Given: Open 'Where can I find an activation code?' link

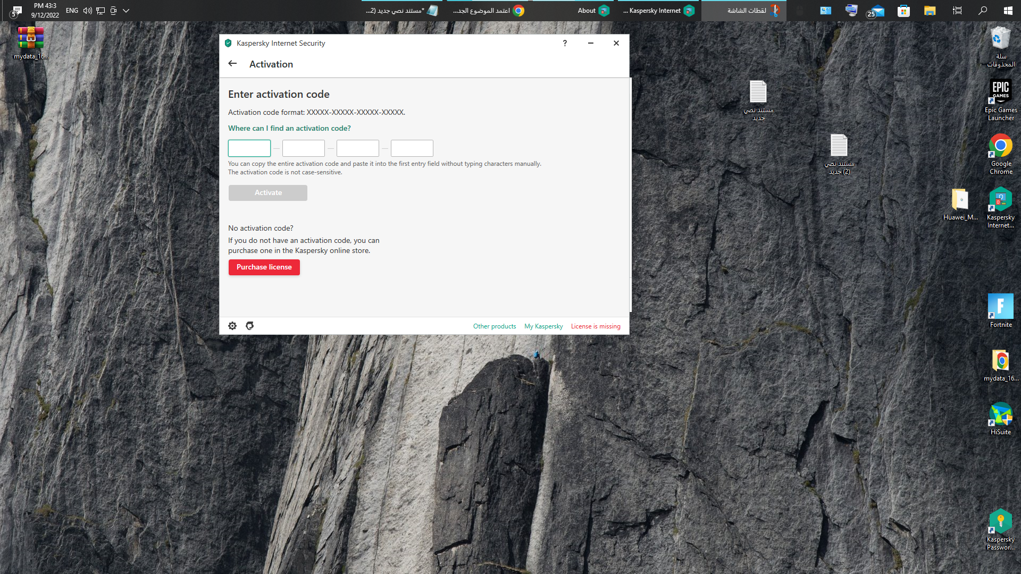Looking at the screenshot, I should pos(289,128).
